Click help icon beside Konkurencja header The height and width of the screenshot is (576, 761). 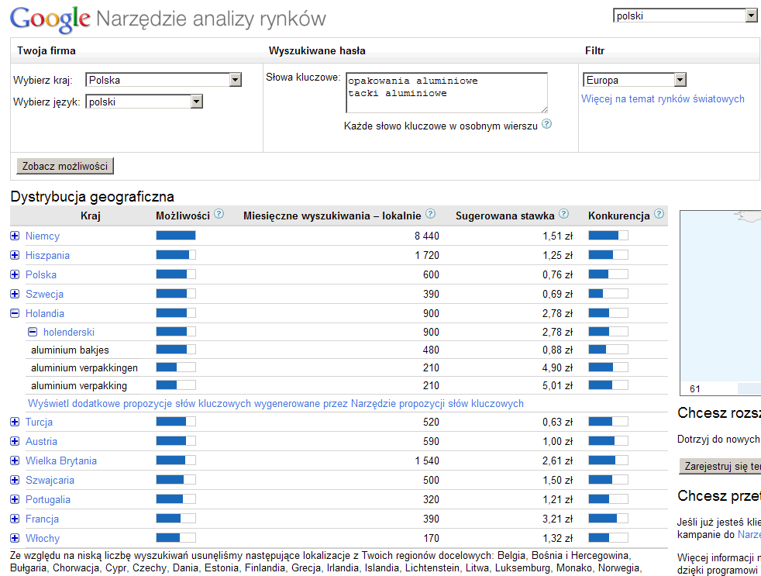tap(659, 215)
